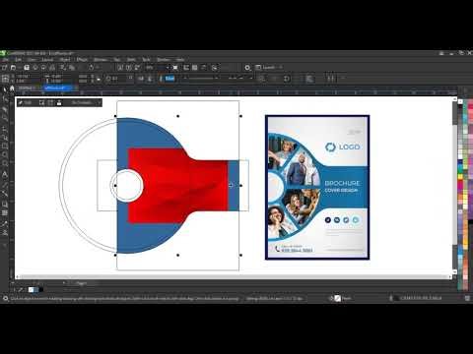This screenshot has height=354, width=473.
Task: Select the Drop Shadow tool
Action: (x=5, y=204)
